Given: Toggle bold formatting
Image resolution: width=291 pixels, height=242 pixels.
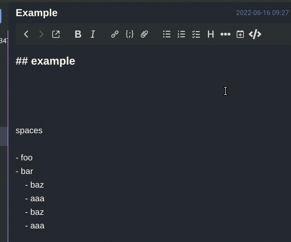Looking at the screenshot, I should pyautogui.click(x=78, y=34).
